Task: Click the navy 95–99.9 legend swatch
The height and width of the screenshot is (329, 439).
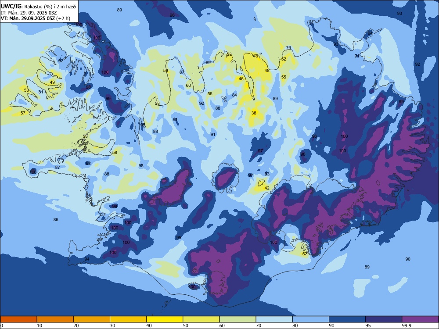Action: (384, 319)
